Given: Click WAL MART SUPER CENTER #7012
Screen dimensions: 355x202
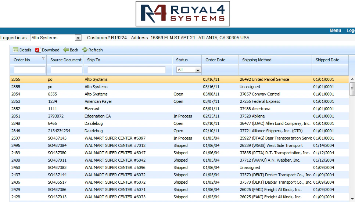Looking at the screenshot, I should [115, 146].
